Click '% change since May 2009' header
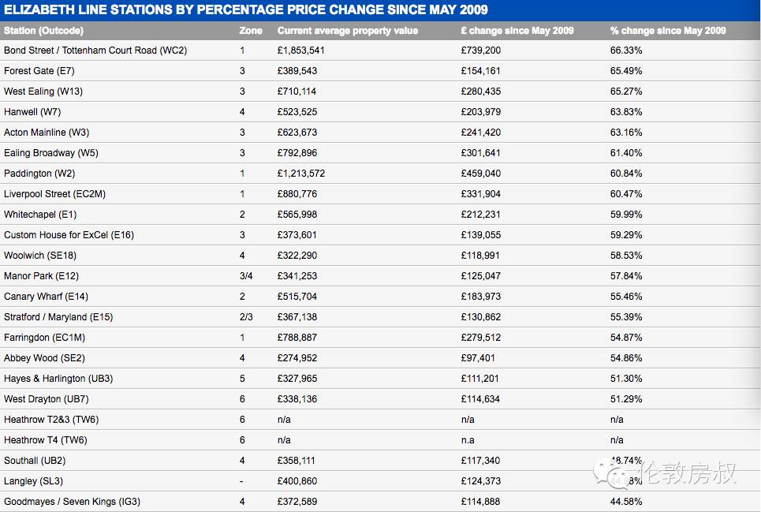 [x=668, y=31]
